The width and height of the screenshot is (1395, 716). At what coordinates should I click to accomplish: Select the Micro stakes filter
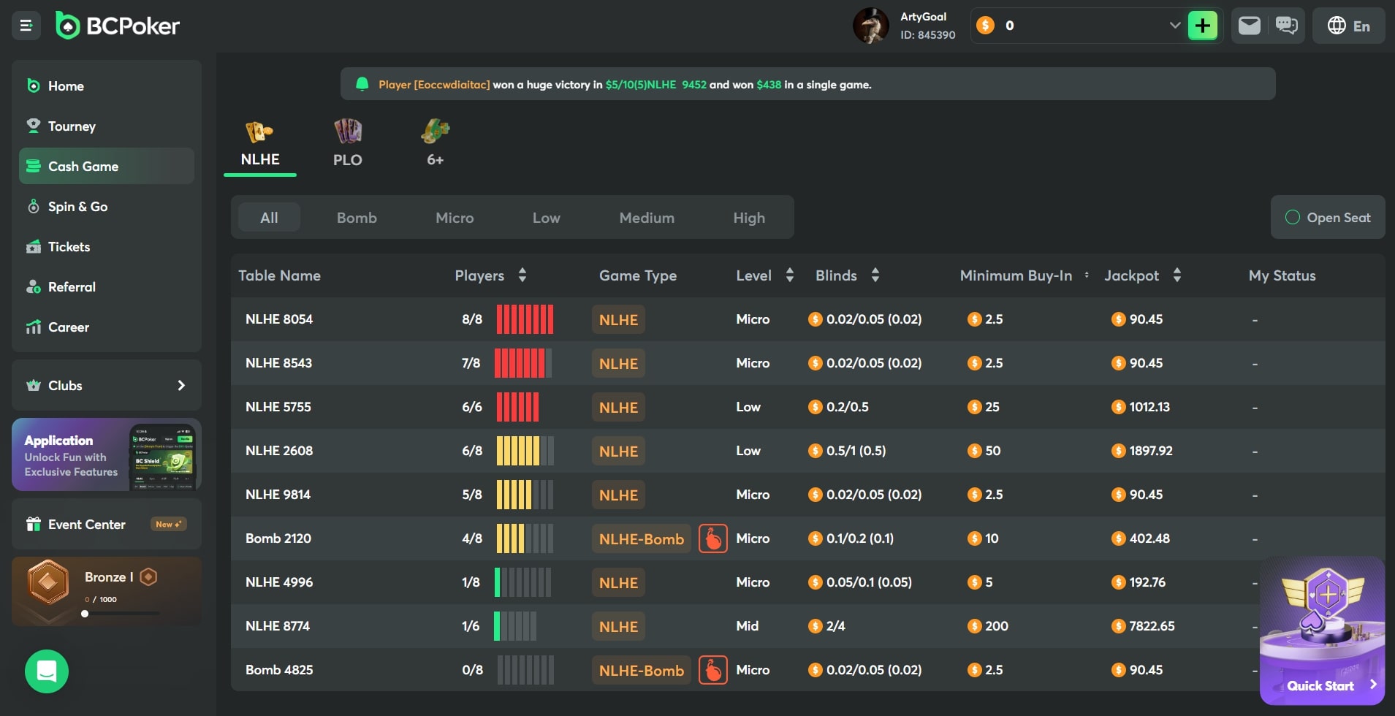coord(455,218)
